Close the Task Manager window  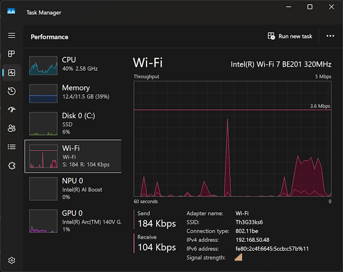click(x=331, y=7)
